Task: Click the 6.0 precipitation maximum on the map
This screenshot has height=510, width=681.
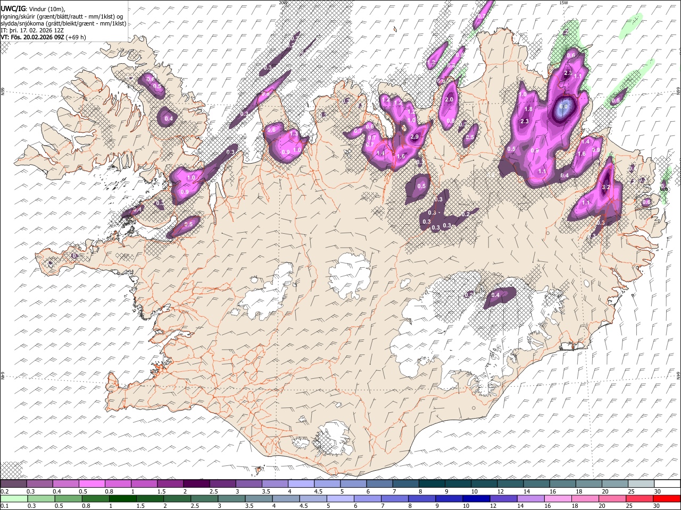Action: pyautogui.click(x=564, y=106)
